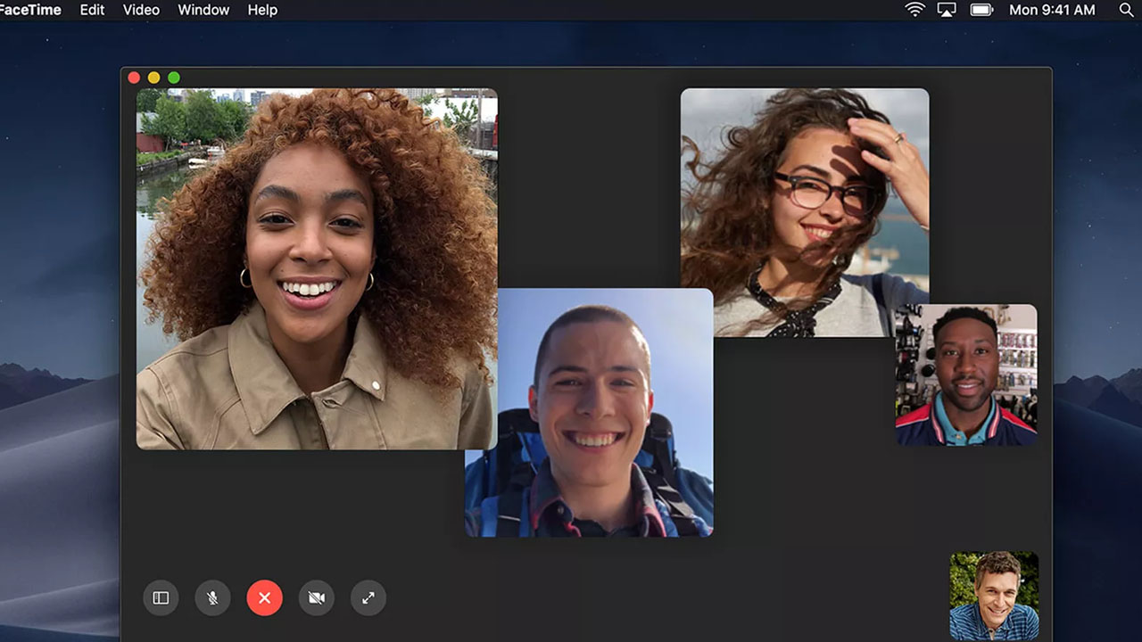
Task: Open the Mon 9:41 AM clock
Action: point(1052,10)
